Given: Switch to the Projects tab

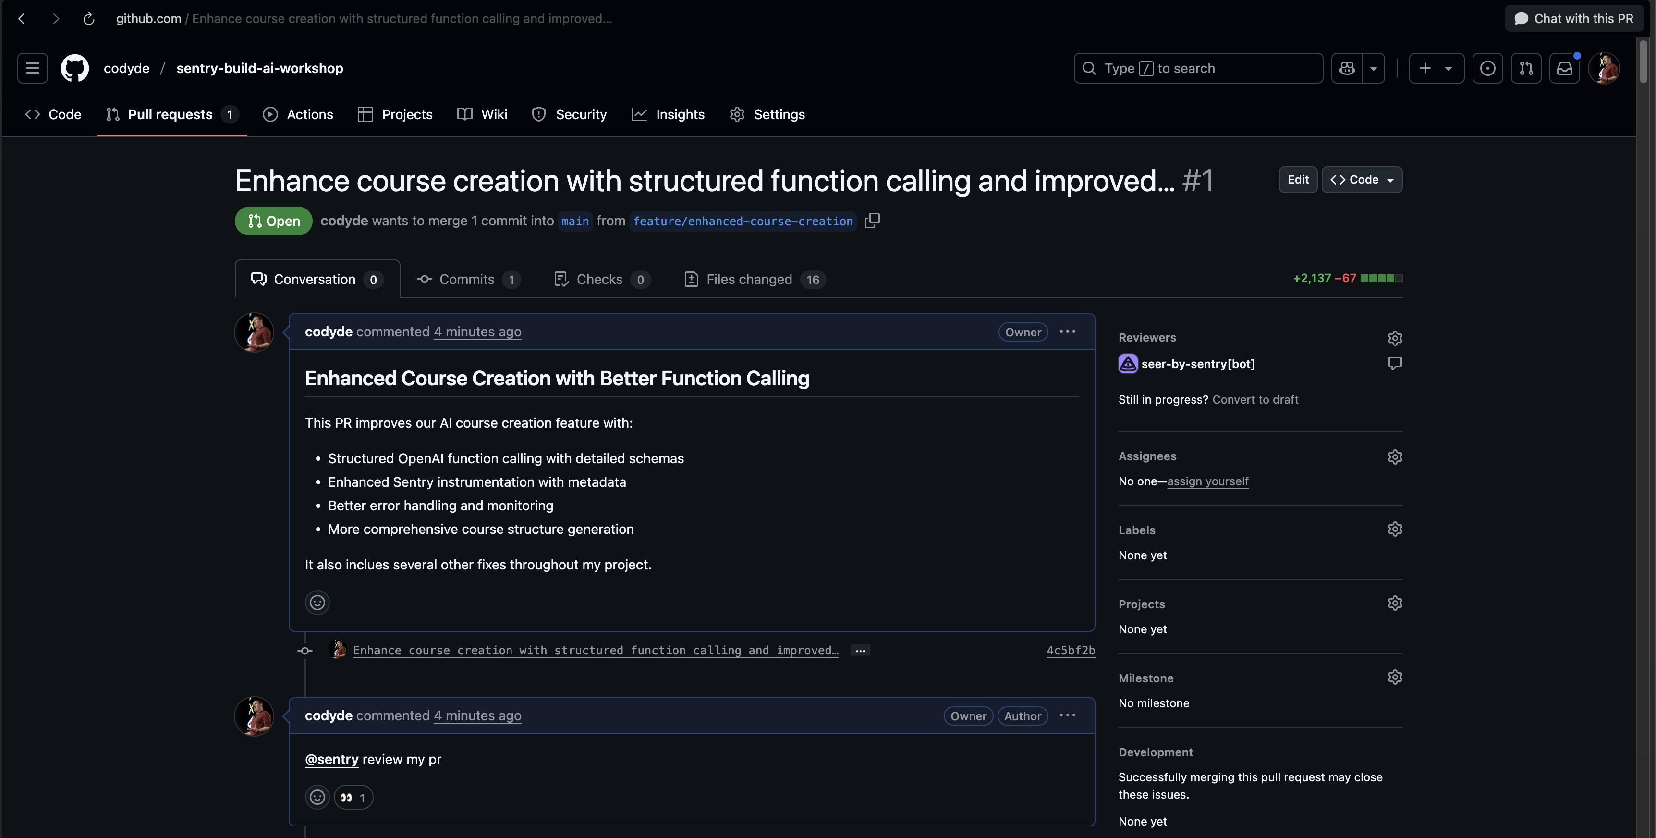Looking at the screenshot, I should point(395,114).
